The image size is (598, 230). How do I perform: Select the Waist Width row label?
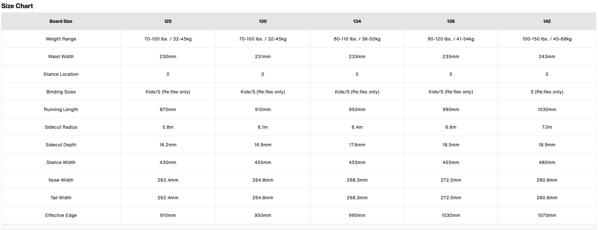pyautogui.click(x=61, y=57)
